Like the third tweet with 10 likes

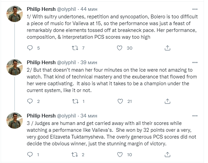click(119, 155)
